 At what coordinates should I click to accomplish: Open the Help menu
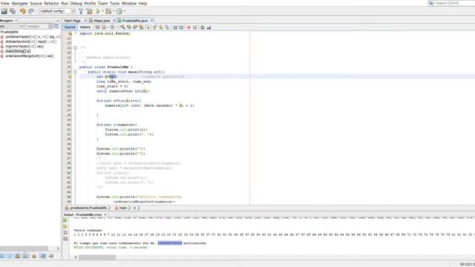click(x=142, y=3)
